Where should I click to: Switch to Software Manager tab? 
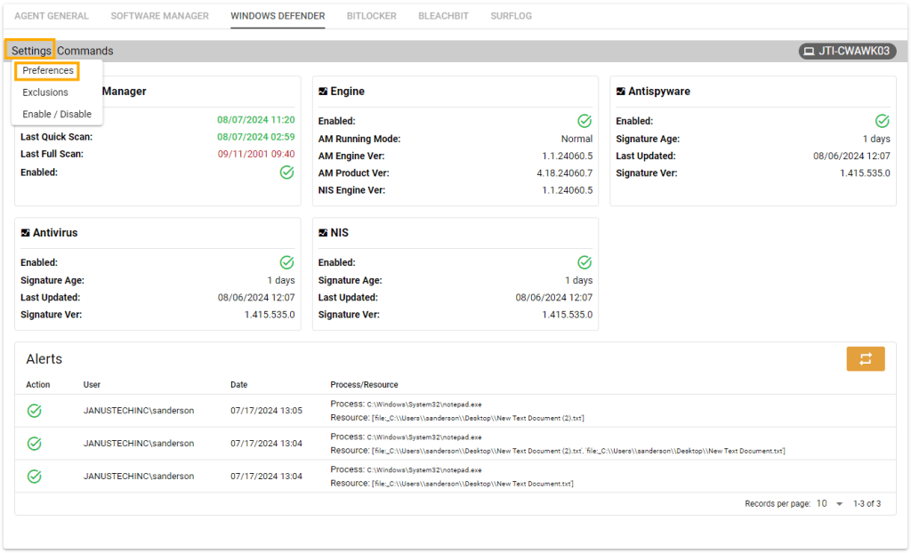pos(160,16)
